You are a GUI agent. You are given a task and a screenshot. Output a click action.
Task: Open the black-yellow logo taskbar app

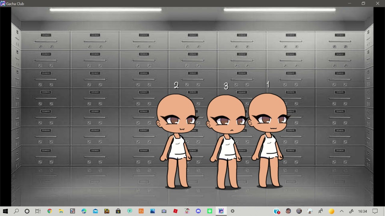click(x=107, y=211)
